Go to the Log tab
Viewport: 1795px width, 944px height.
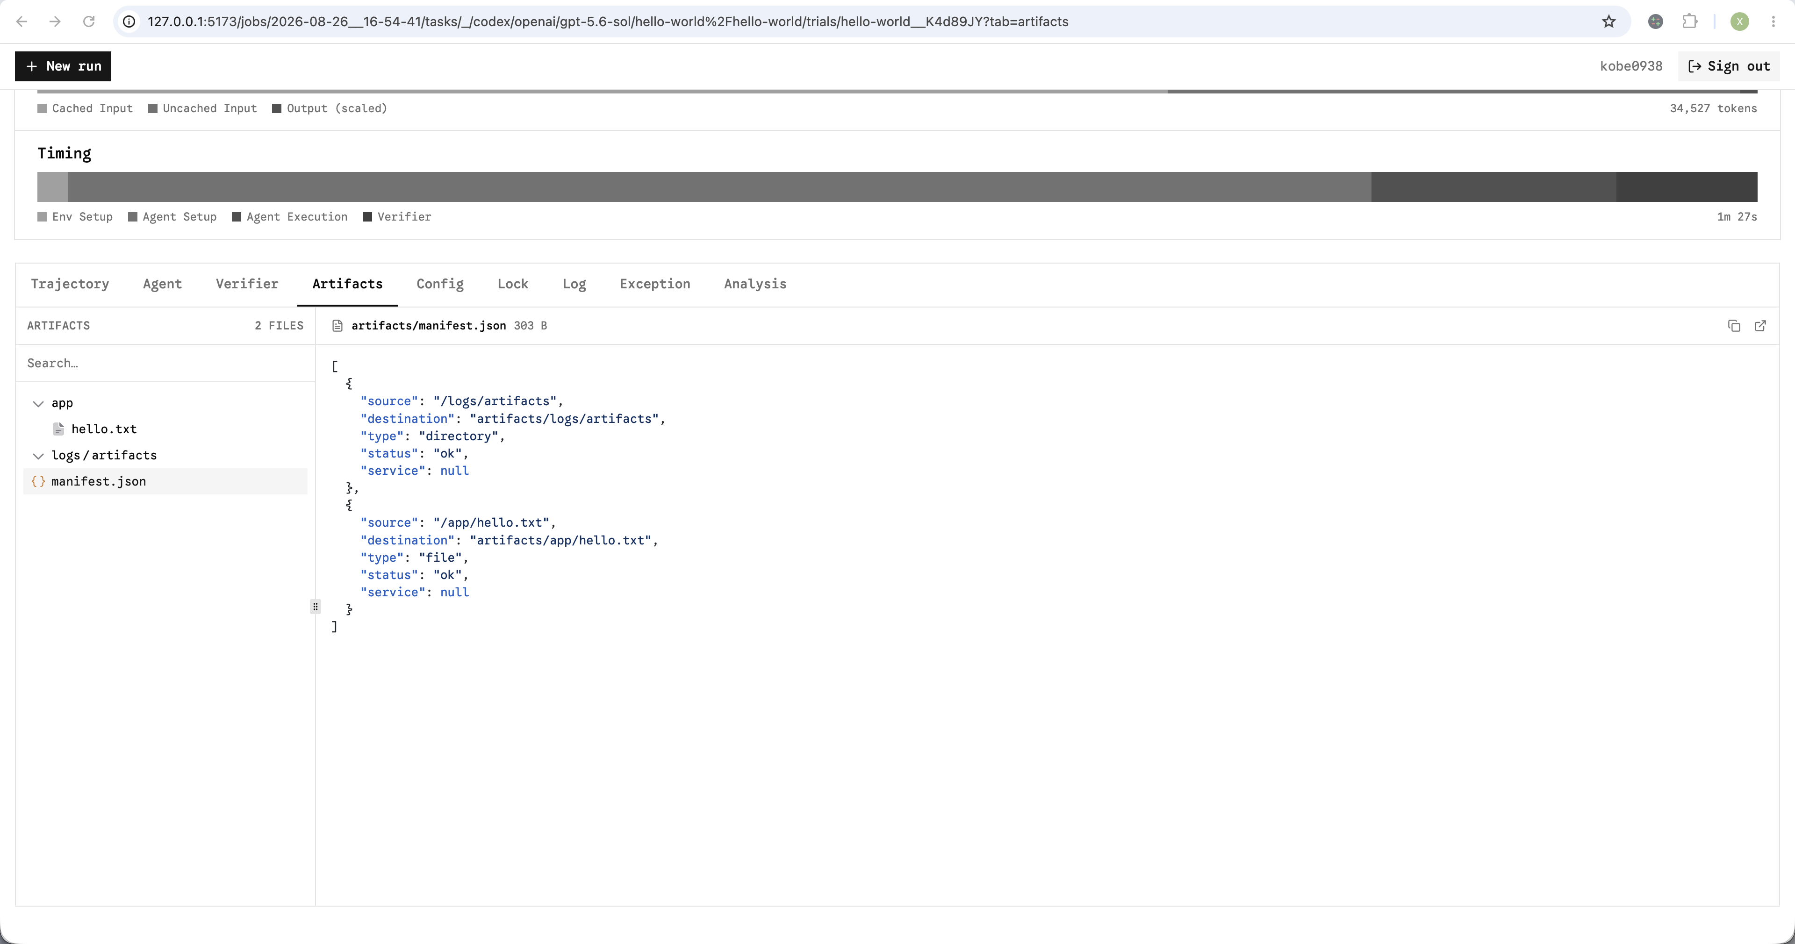(574, 284)
